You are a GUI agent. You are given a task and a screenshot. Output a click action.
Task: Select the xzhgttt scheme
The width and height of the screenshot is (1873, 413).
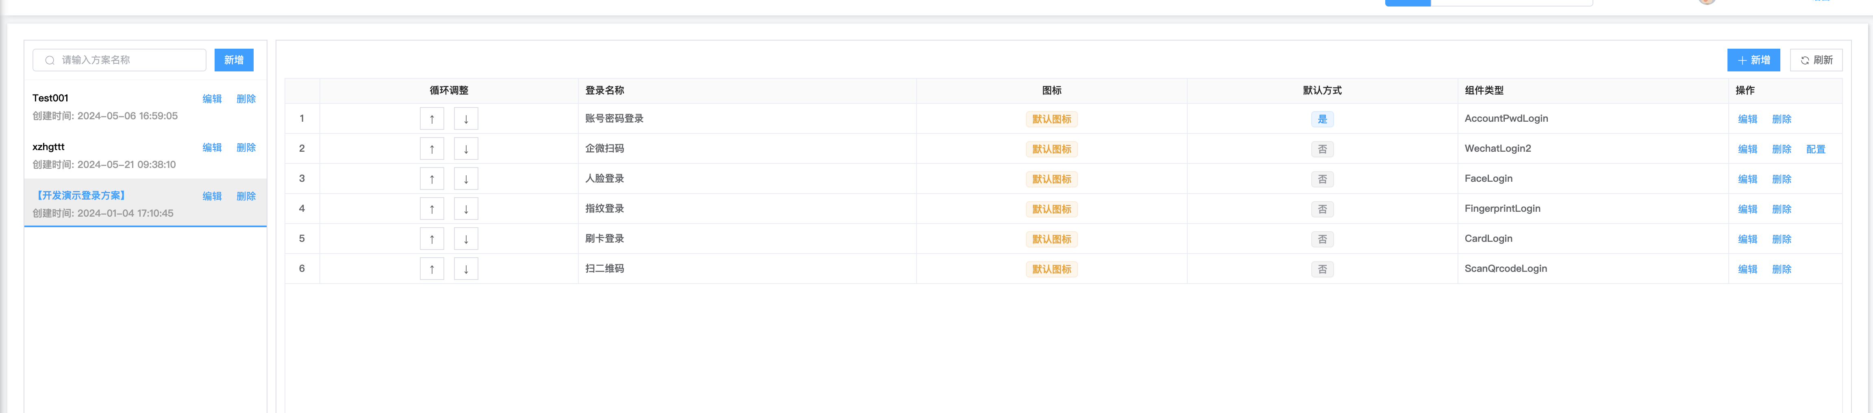click(49, 146)
